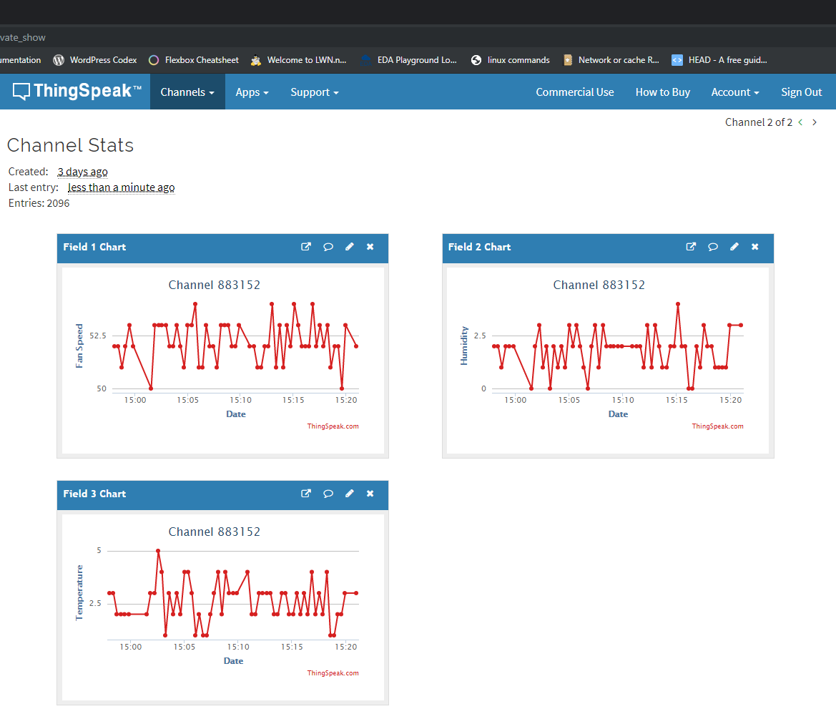Open WordPress Codex bookmark

coord(95,59)
